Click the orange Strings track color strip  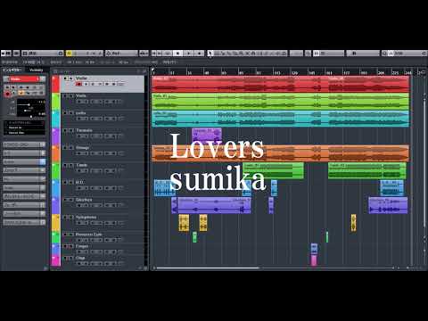55,153
